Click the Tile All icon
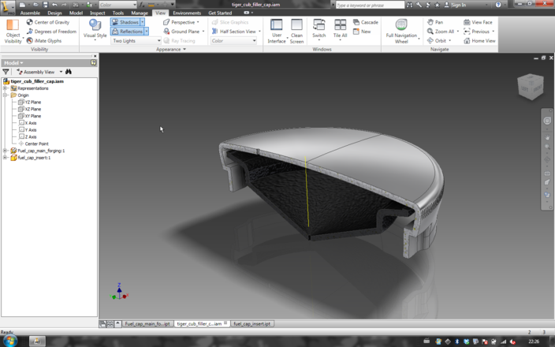 pos(340,25)
